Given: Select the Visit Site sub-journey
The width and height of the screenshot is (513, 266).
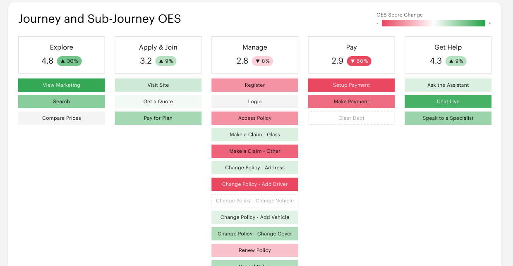Looking at the screenshot, I should (158, 85).
